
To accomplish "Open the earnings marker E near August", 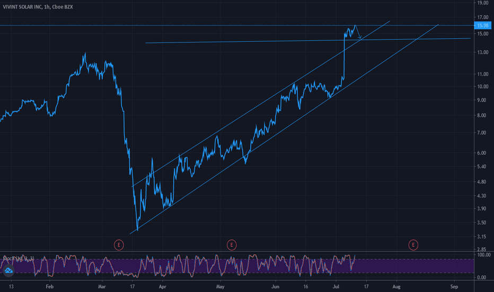I will [413, 245].
